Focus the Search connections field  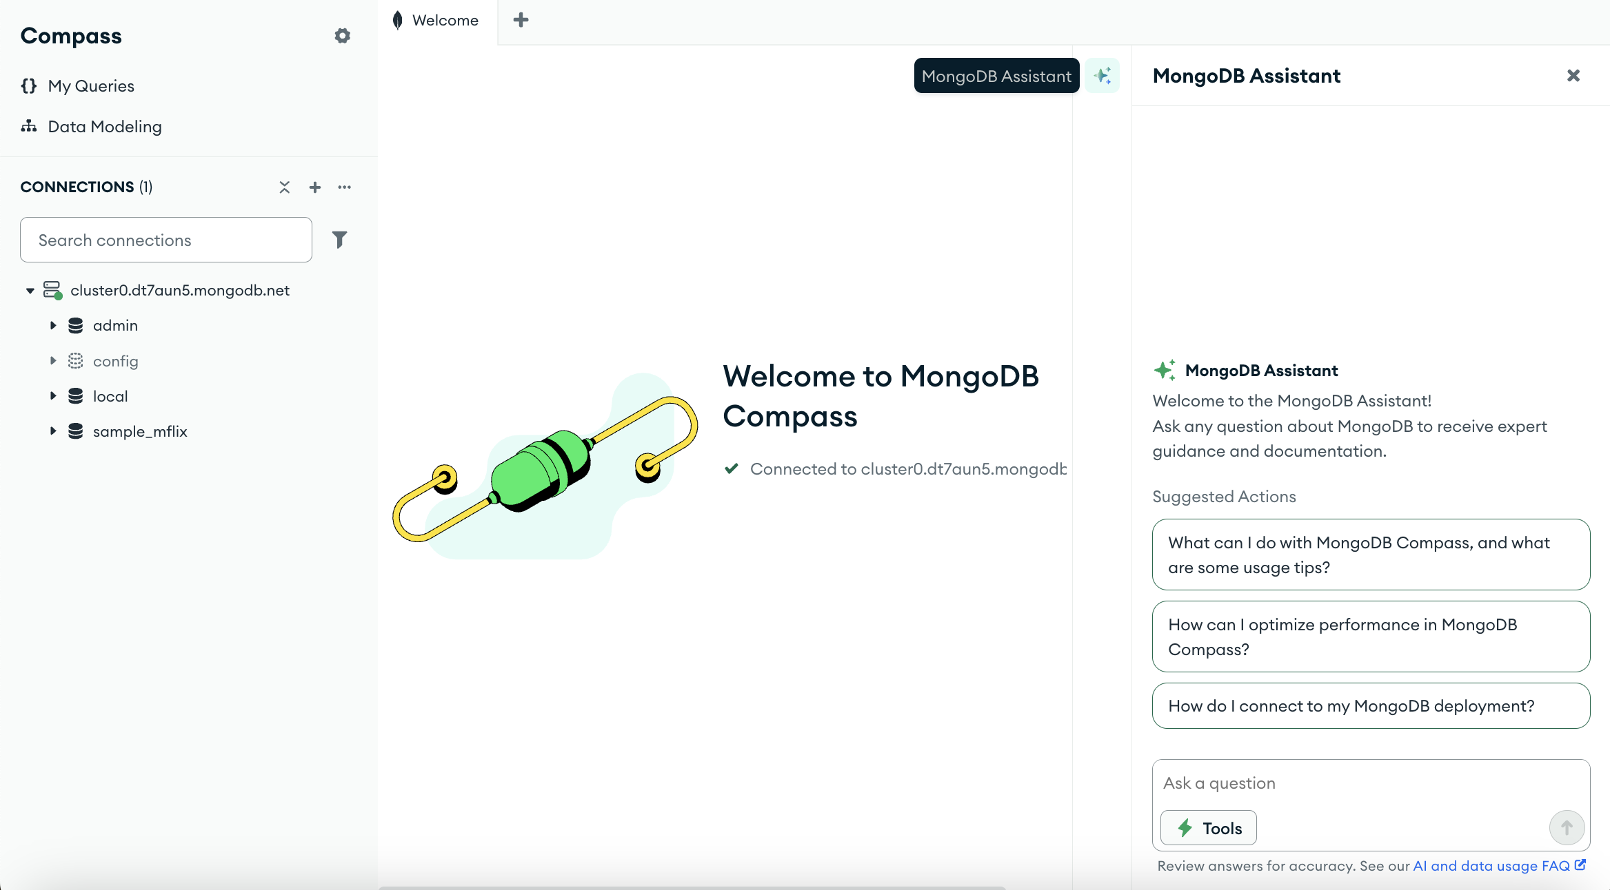165,240
